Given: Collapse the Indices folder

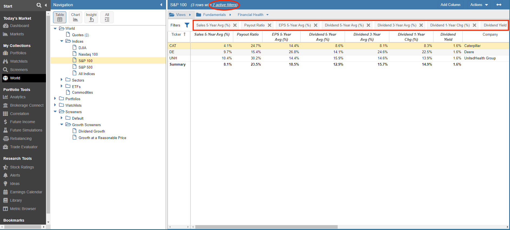Looking at the screenshot, I should click(62, 41).
